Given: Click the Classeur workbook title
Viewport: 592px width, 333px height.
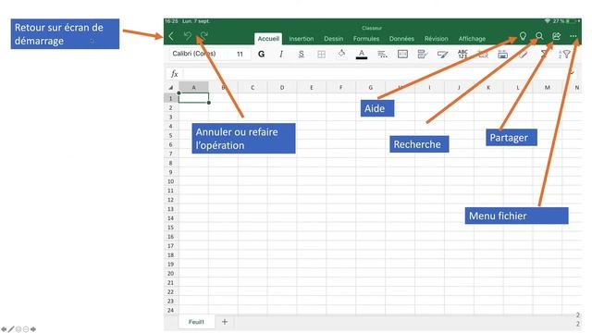Looking at the screenshot, I should point(372,28).
